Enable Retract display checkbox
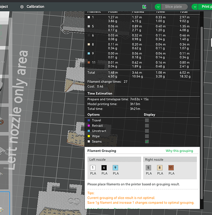The height and width of the screenshot is (215, 212). pyautogui.click(x=147, y=126)
